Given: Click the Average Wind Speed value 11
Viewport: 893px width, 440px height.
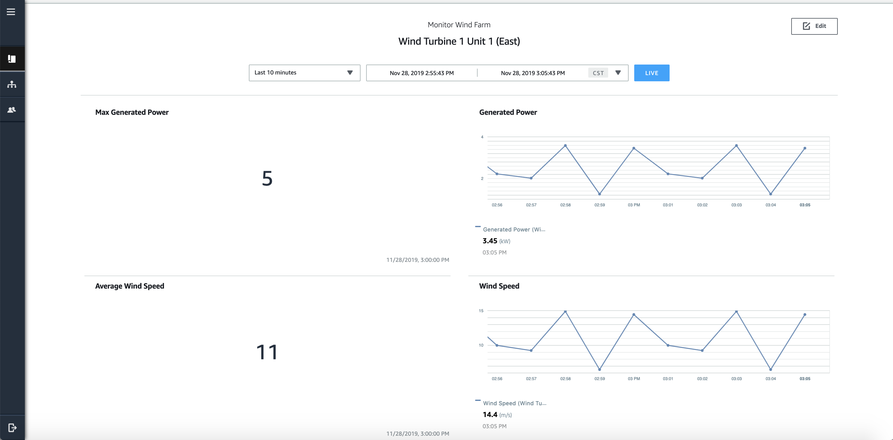Looking at the screenshot, I should point(267,352).
